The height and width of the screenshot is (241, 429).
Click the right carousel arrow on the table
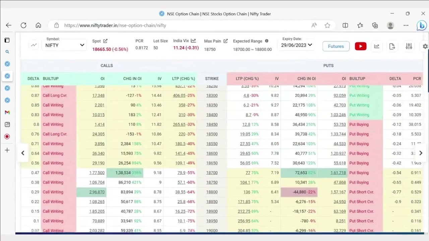pyautogui.click(x=421, y=153)
